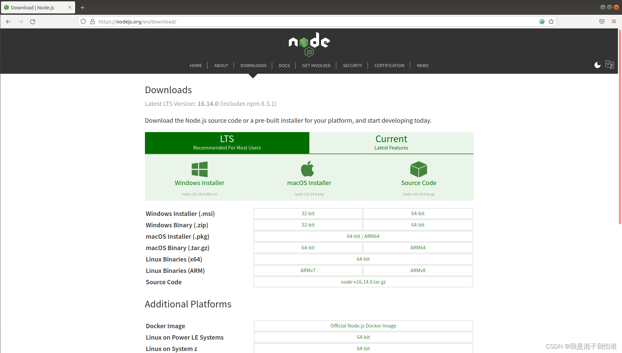The image size is (622, 353).
Task: Click the browser back arrow
Action: click(x=8, y=21)
